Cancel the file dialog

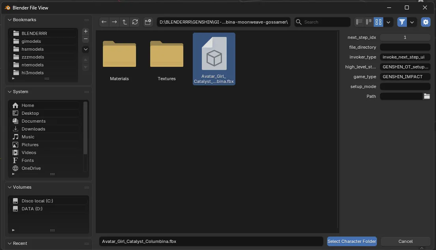coord(405,241)
